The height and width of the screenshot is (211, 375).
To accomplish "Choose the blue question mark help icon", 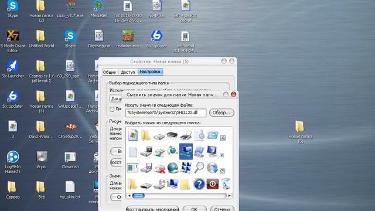I will pos(199,183).
